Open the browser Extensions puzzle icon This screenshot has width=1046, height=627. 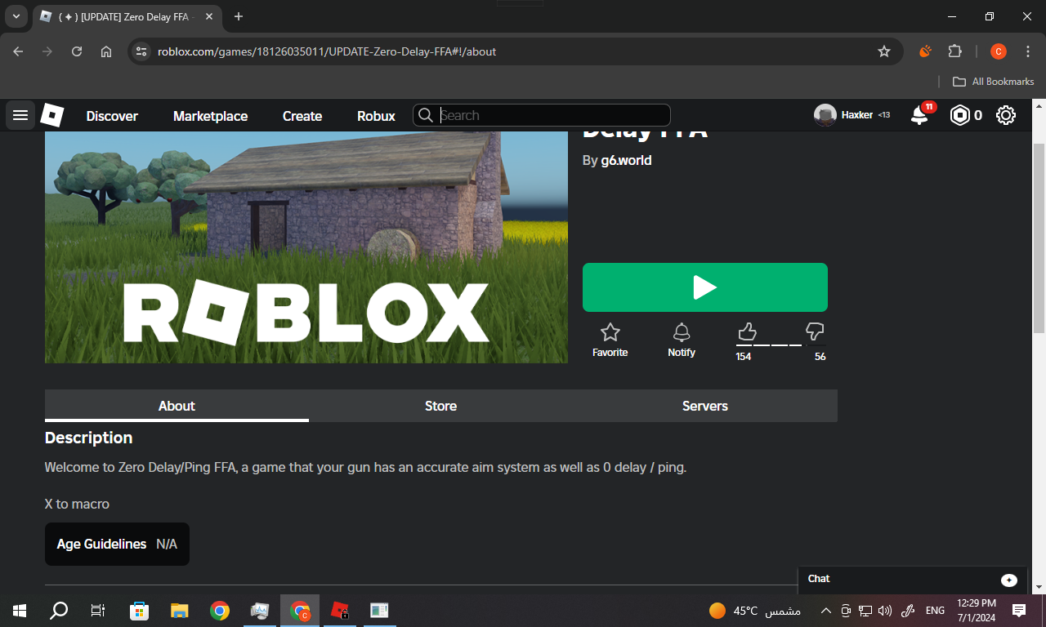coord(954,51)
